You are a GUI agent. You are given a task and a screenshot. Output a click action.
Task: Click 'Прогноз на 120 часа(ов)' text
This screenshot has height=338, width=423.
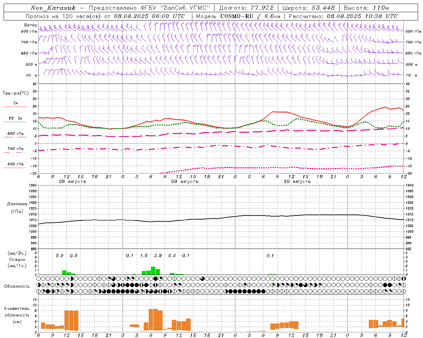pos(63,16)
